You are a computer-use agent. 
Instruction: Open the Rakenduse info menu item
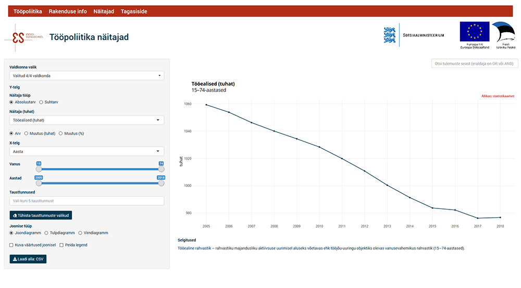[x=68, y=11]
